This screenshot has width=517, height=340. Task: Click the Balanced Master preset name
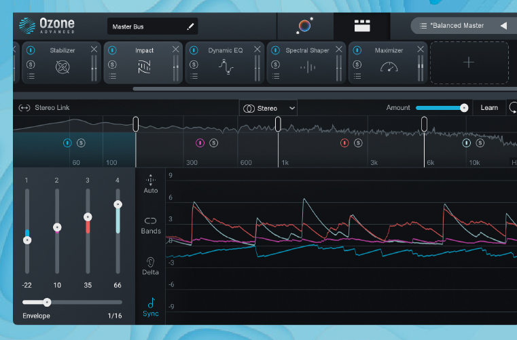pos(457,26)
